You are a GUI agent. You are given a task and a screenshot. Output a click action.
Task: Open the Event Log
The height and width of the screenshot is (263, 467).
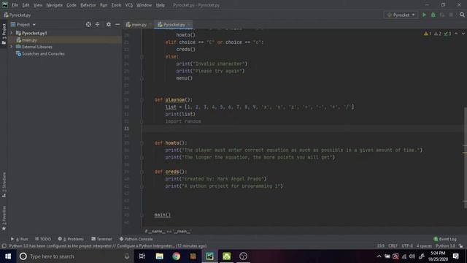coord(445,239)
